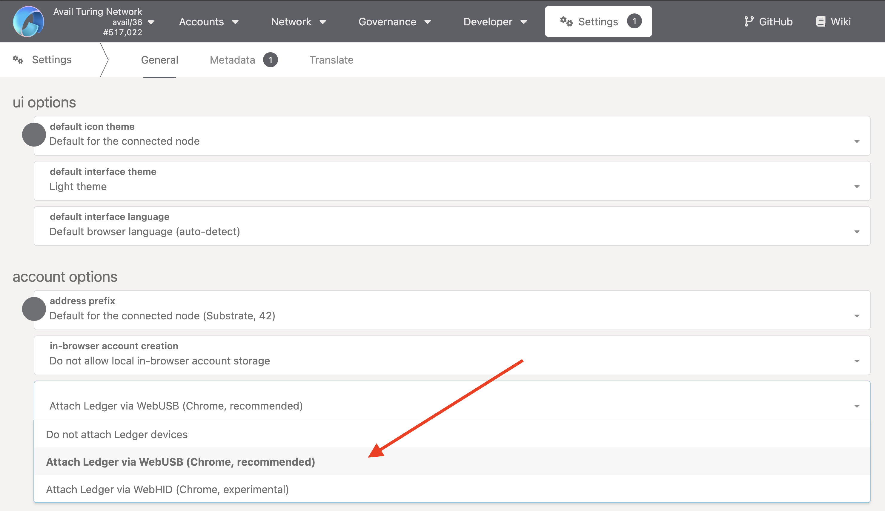The height and width of the screenshot is (511, 885).
Task: Click the GitHub branch icon
Action: 749,21
